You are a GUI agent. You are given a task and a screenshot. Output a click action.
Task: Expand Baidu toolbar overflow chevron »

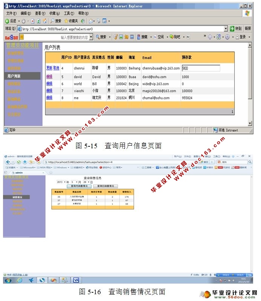coord(205,36)
